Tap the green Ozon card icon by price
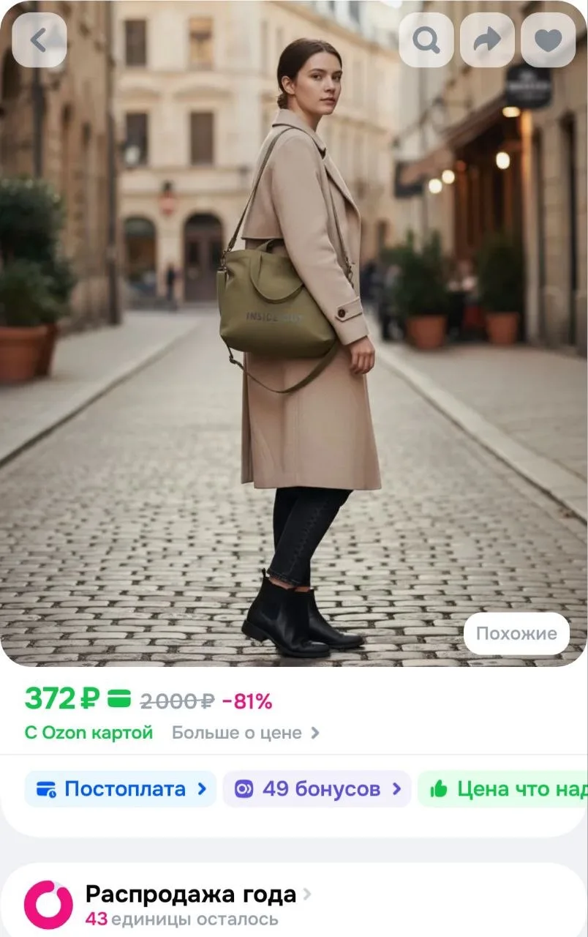This screenshot has width=588, height=937. (x=118, y=699)
